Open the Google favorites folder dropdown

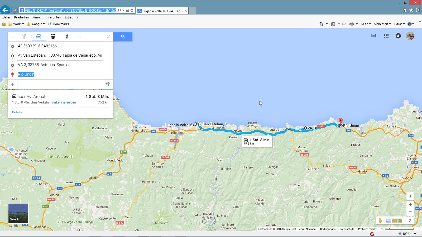point(36,24)
